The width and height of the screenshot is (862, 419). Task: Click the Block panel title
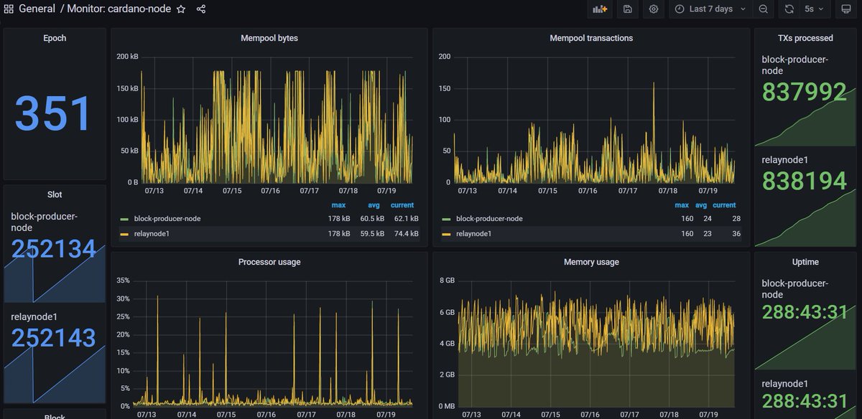click(55, 415)
